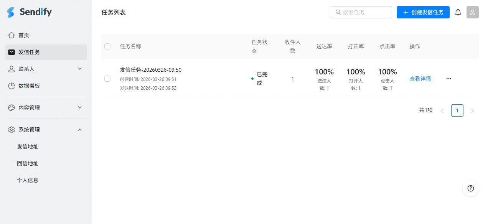This screenshot has width=488, height=224.
Task: Click the 已完成 status text
Action: coord(262,79)
